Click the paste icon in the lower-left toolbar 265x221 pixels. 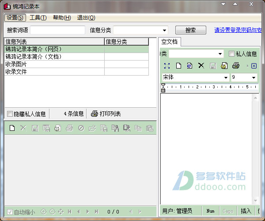(150, 128)
